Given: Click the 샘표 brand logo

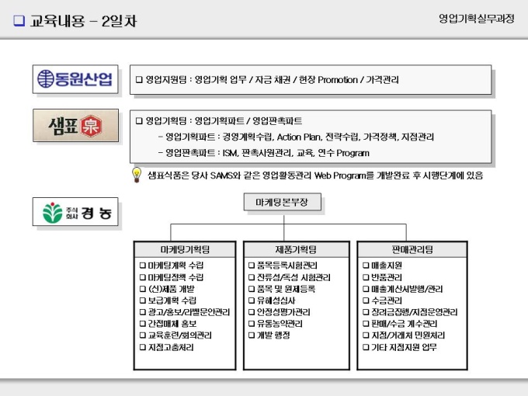Looking at the screenshot, I should click(75, 125).
